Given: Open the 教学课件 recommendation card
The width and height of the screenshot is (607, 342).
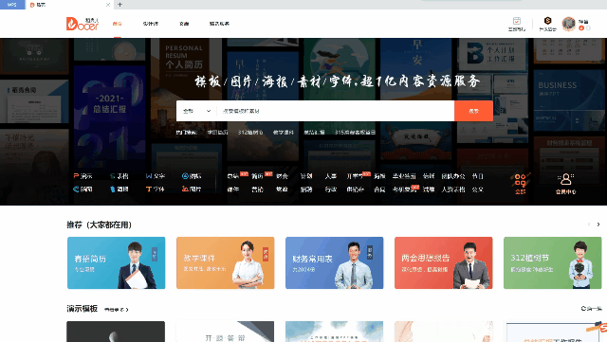Looking at the screenshot, I should pyautogui.click(x=226, y=262).
